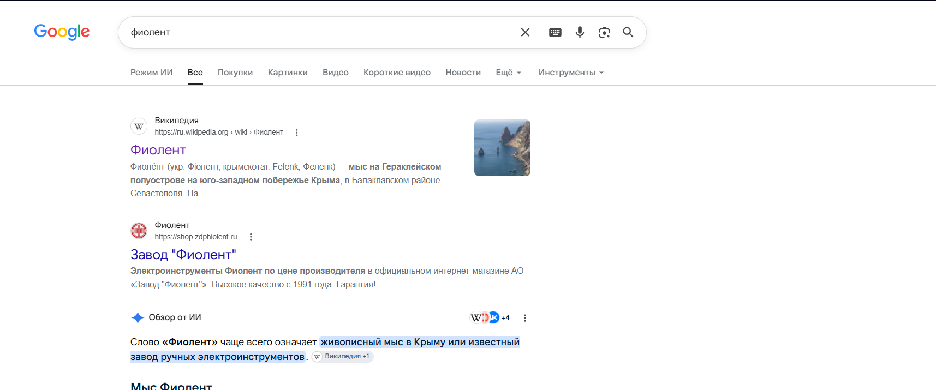936x390 pixels.
Task: Click the red Фиолент factory favicon
Action: pyautogui.click(x=139, y=231)
